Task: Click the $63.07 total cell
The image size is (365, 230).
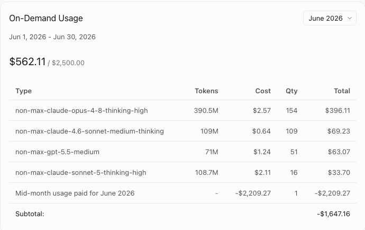Action: (339, 152)
